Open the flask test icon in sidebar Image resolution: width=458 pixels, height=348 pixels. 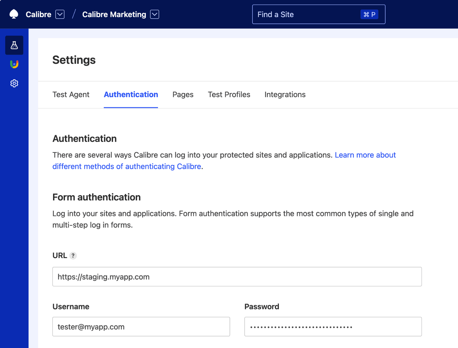click(14, 45)
